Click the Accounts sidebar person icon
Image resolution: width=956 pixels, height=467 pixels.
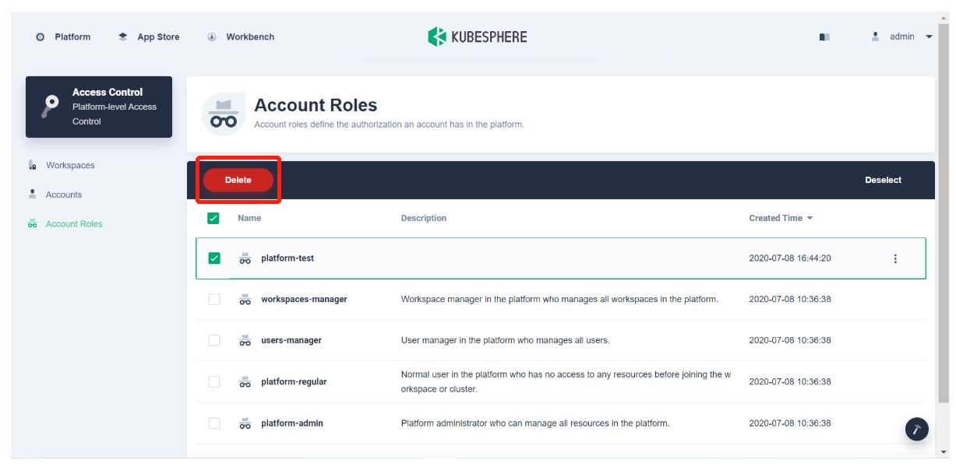pos(33,194)
